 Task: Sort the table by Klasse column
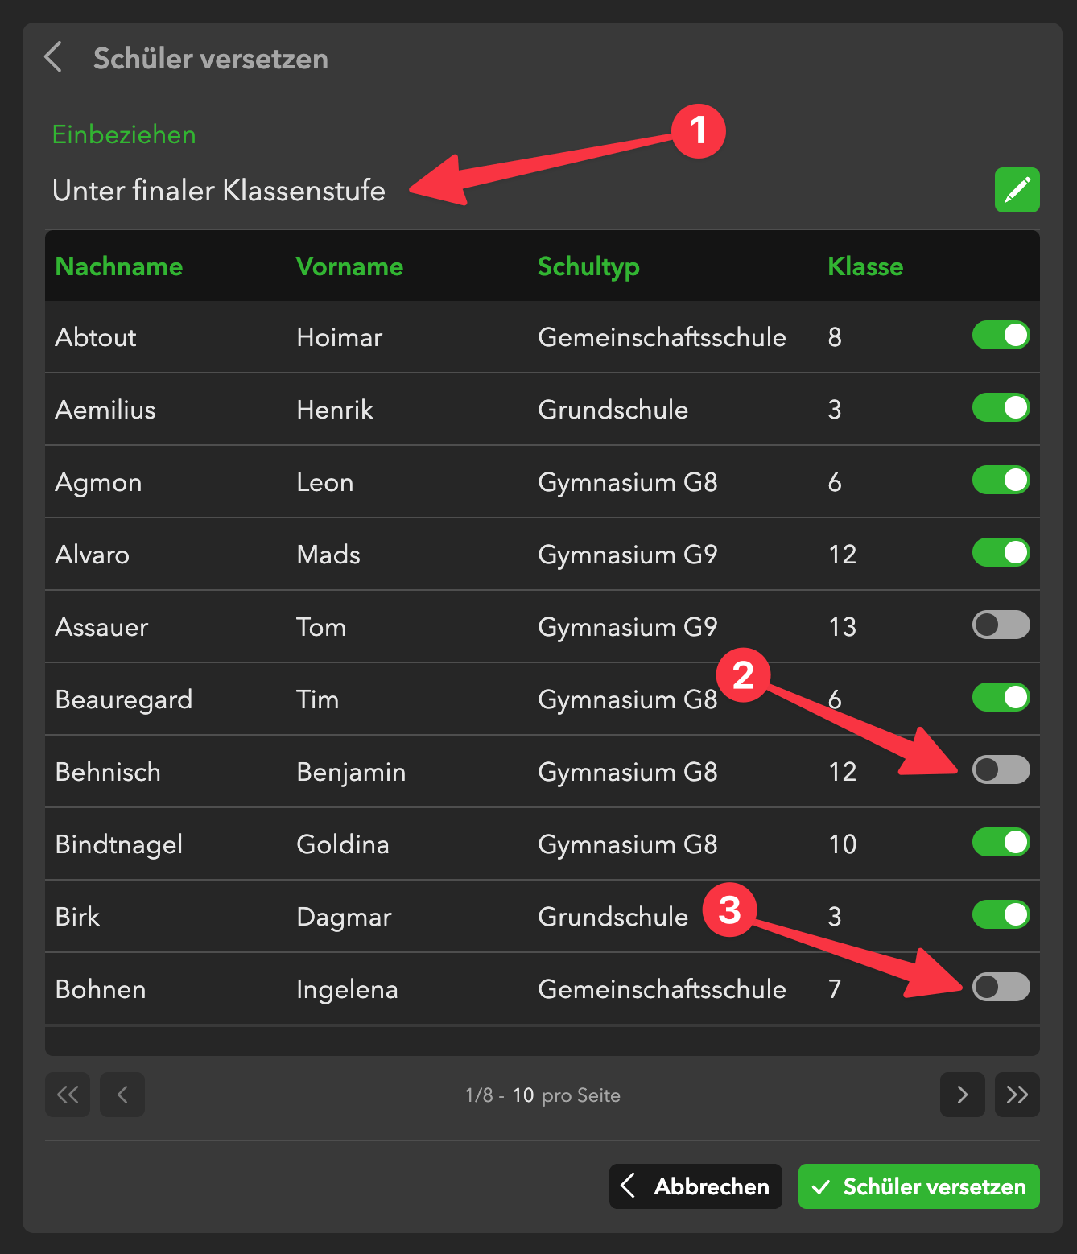coord(865,266)
